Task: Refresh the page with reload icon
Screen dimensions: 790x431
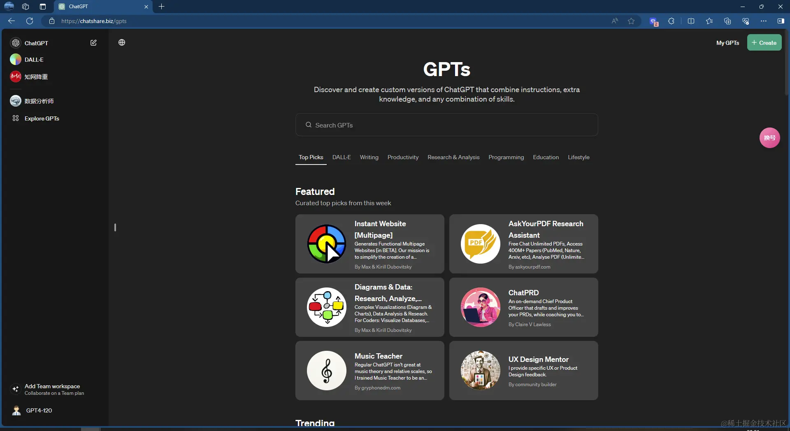Action: click(x=30, y=21)
